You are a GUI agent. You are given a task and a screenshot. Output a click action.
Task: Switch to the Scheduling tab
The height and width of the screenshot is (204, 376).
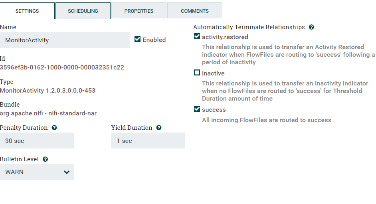83,11
